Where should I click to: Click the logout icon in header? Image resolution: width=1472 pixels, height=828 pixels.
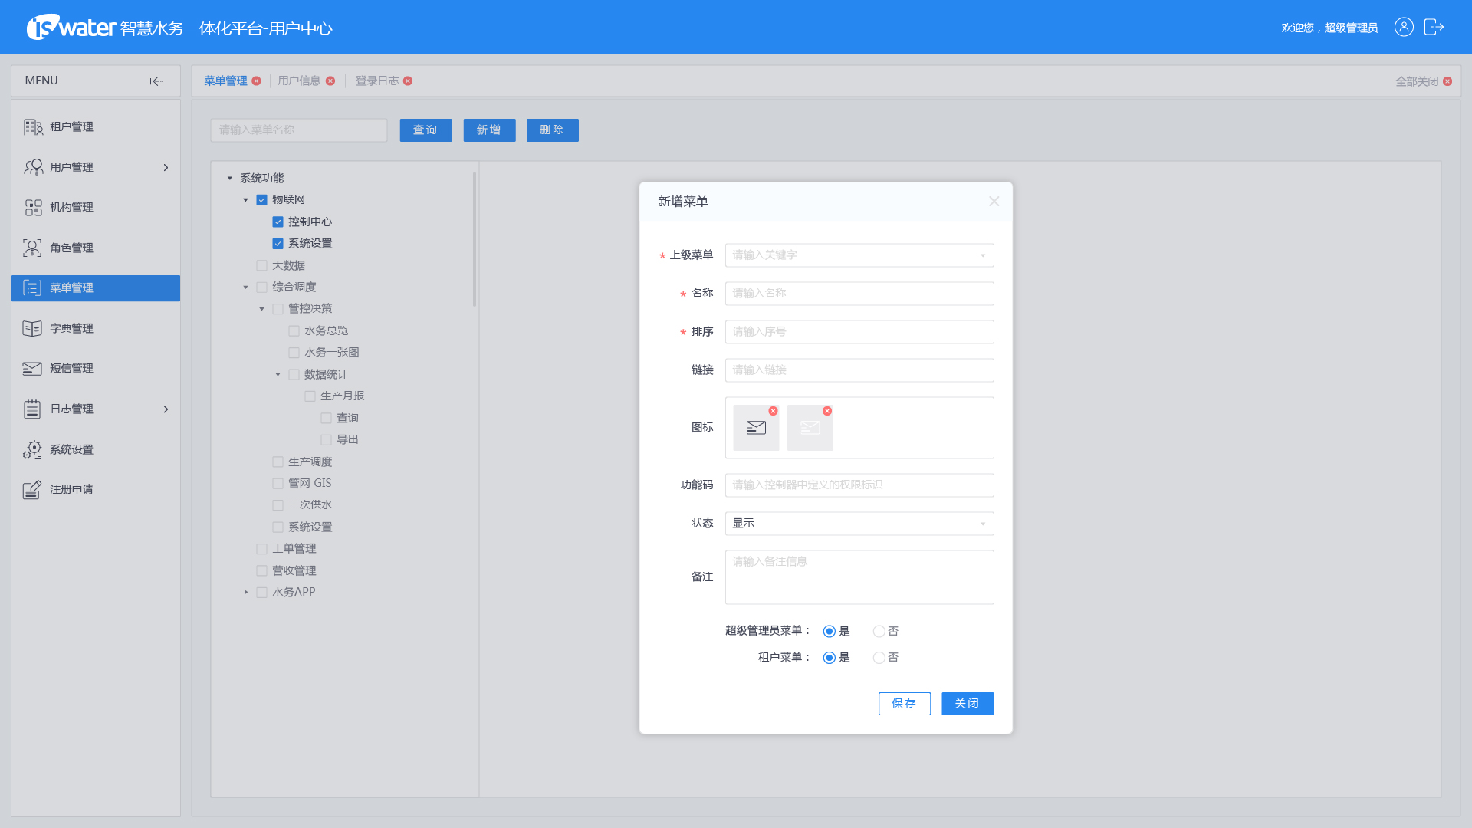[1434, 27]
